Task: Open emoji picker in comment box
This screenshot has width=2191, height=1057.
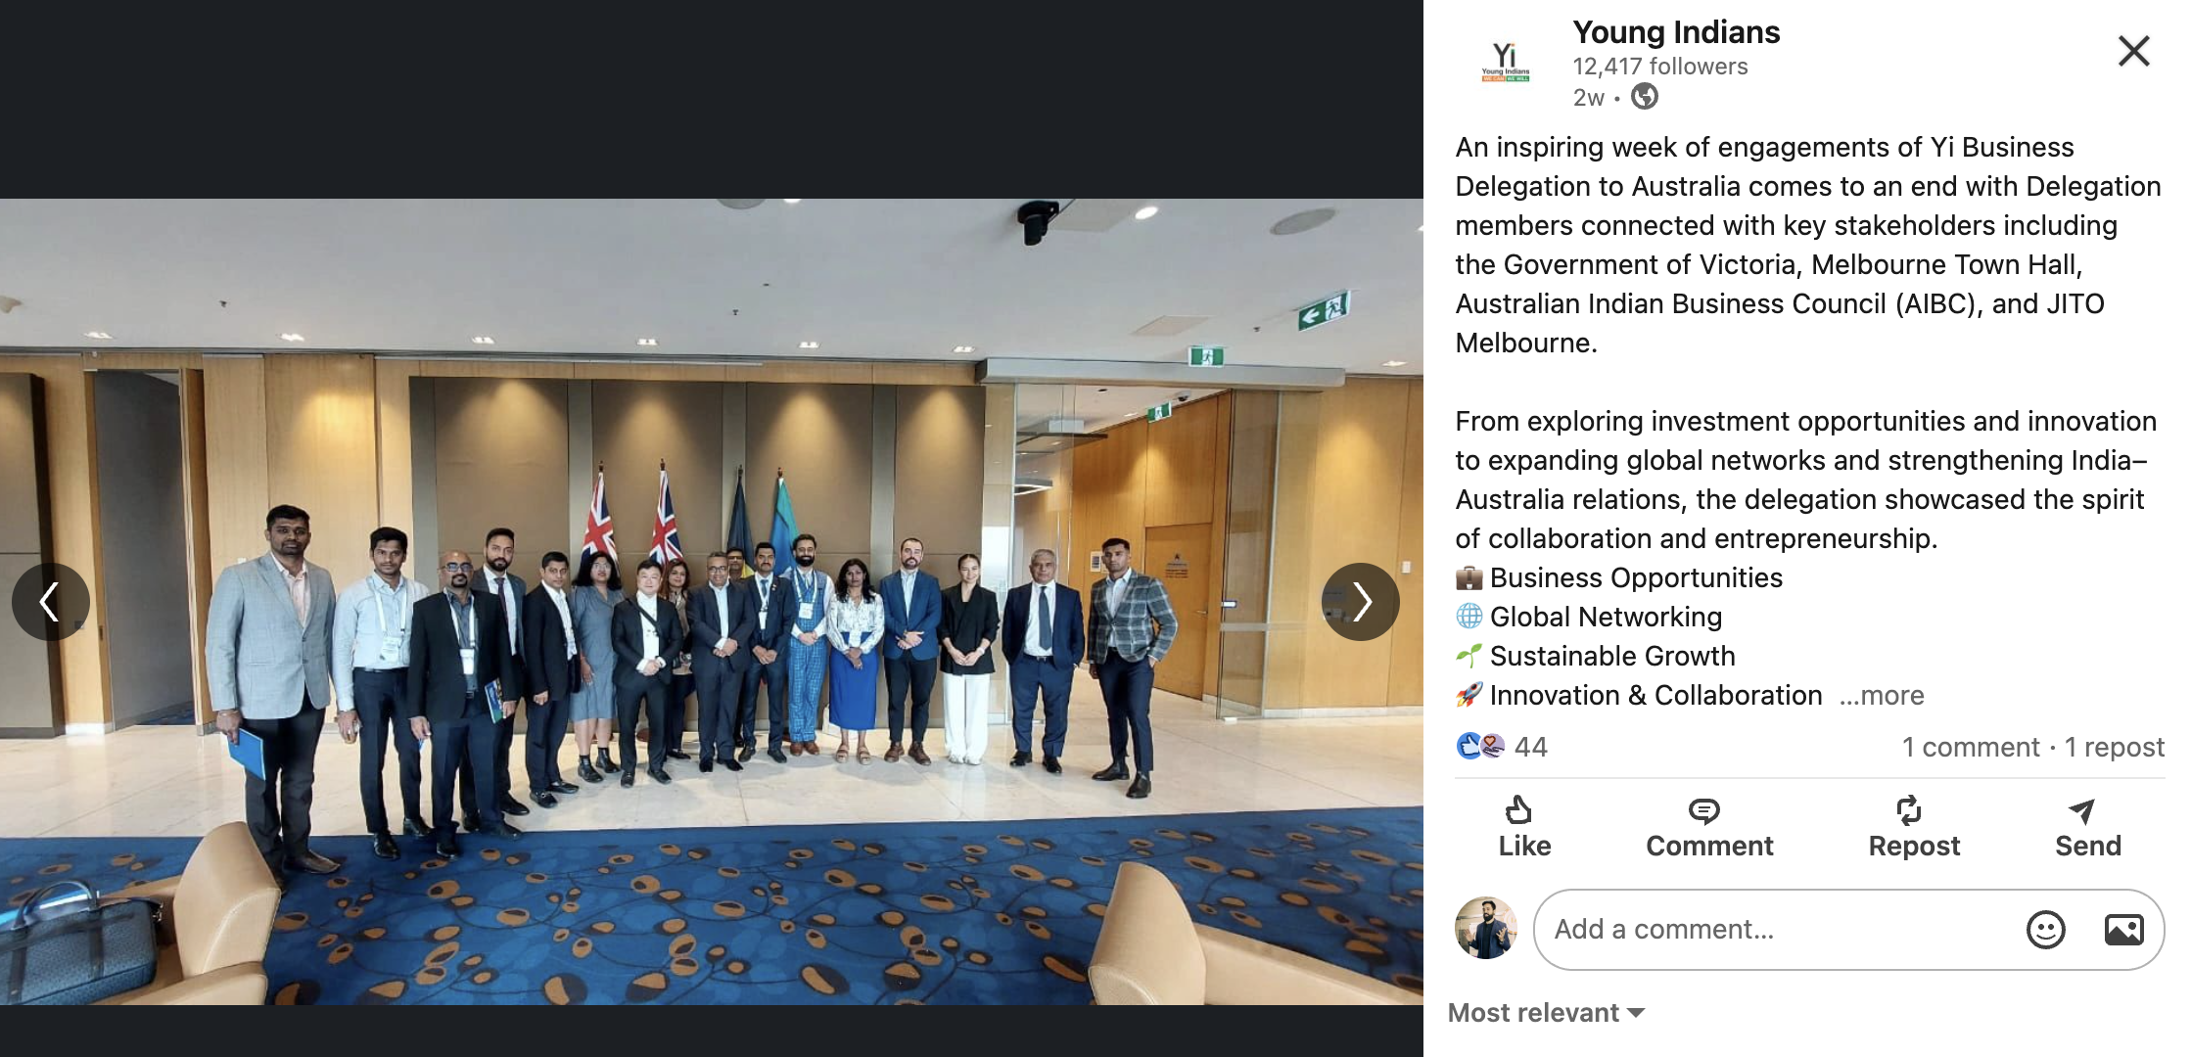Action: click(2046, 930)
